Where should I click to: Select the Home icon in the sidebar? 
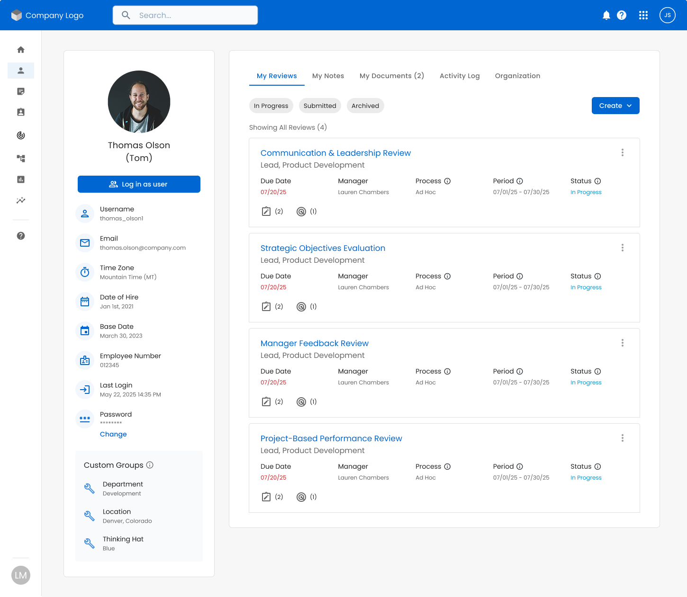[21, 49]
